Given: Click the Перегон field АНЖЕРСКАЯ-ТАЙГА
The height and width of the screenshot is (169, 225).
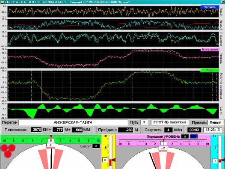Looking at the screenshot, I should click(73, 123).
